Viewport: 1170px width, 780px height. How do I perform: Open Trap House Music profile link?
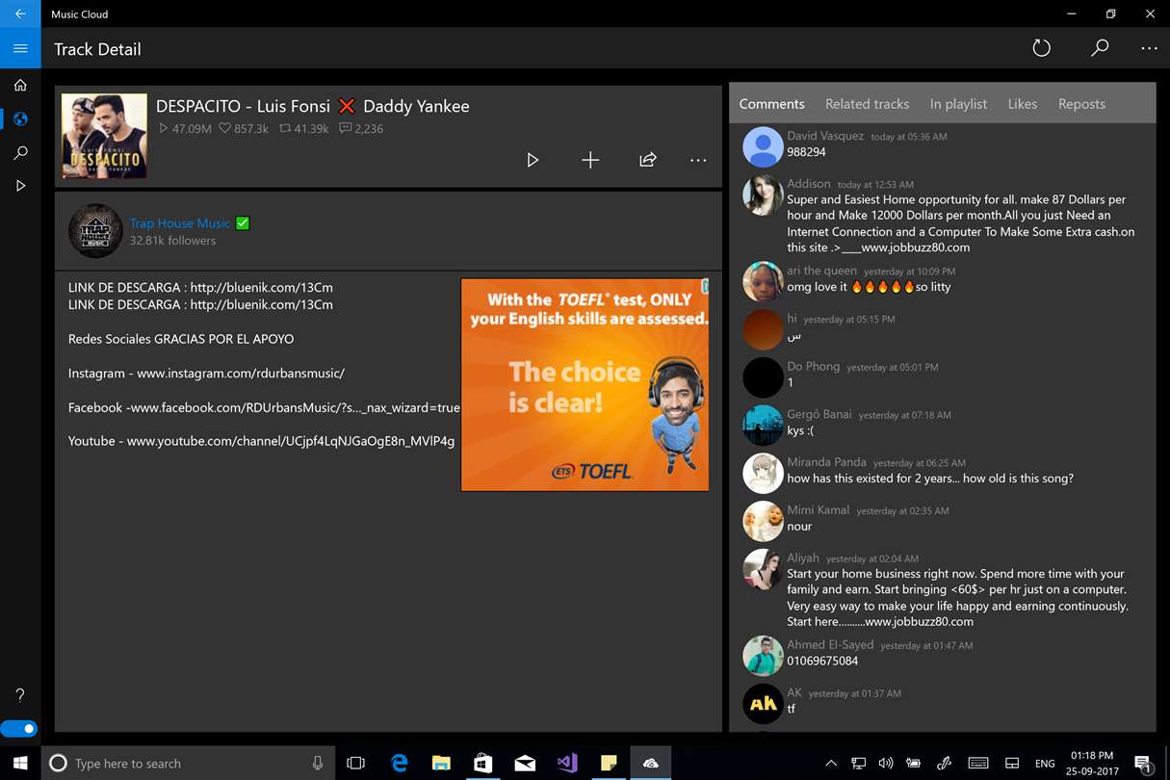pyautogui.click(x=180, y=223)
